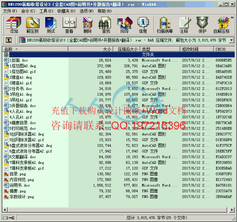Click the 信息 (Info) toolbar icon
The image size is (237, 222).
click(x=143, y=25)
